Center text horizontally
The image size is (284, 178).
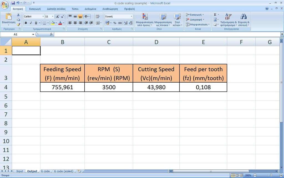75,23
